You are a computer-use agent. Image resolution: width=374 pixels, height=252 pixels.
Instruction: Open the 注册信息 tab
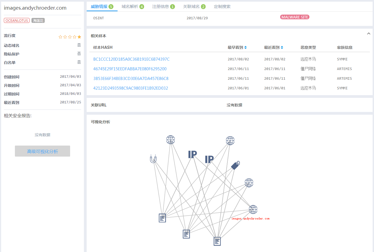point(163,7)
